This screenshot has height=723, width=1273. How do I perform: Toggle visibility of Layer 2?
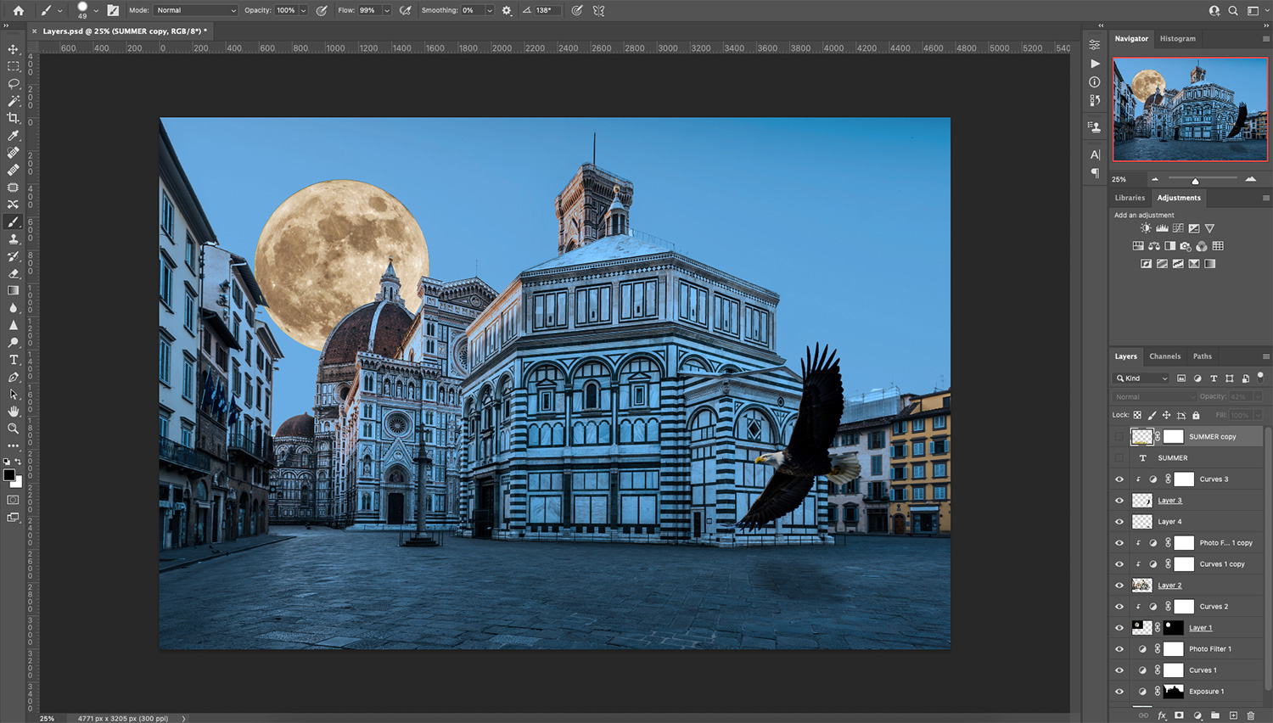tap(1119, 585)
